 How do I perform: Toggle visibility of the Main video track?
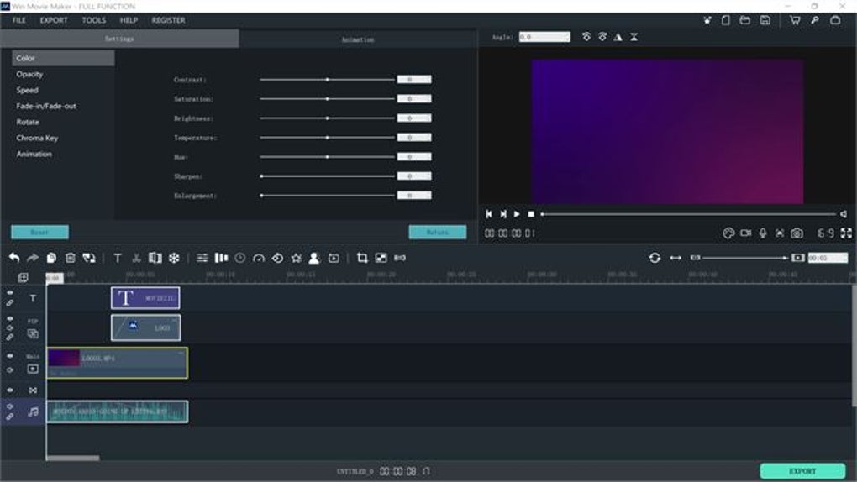tap(10, 356)
